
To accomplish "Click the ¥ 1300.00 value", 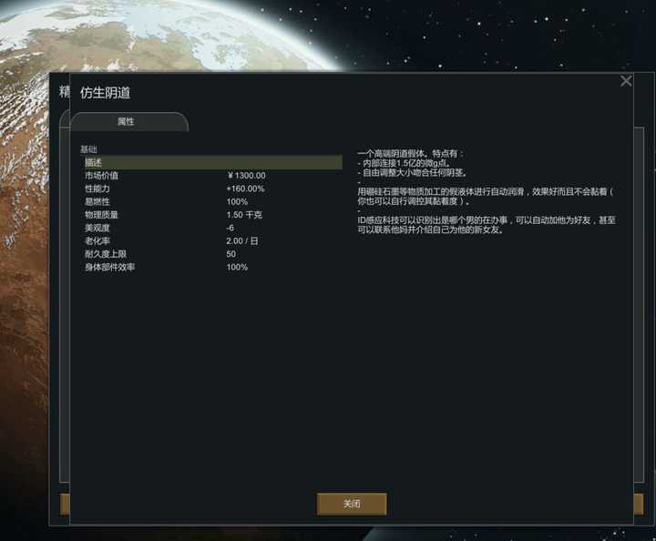I will click(246, 176).
